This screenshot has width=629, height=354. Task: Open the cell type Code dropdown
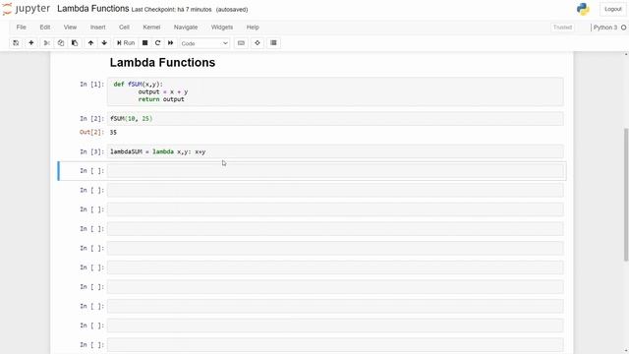[x=204, y=43]
